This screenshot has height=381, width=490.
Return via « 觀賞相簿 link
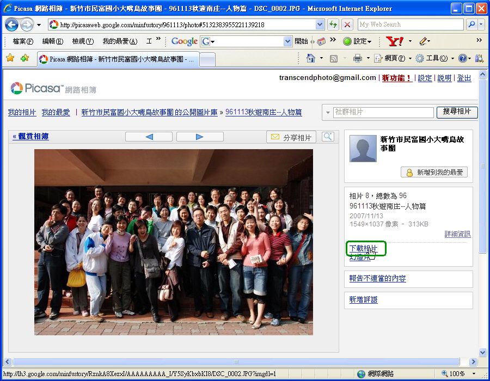(x=30, y=137)
